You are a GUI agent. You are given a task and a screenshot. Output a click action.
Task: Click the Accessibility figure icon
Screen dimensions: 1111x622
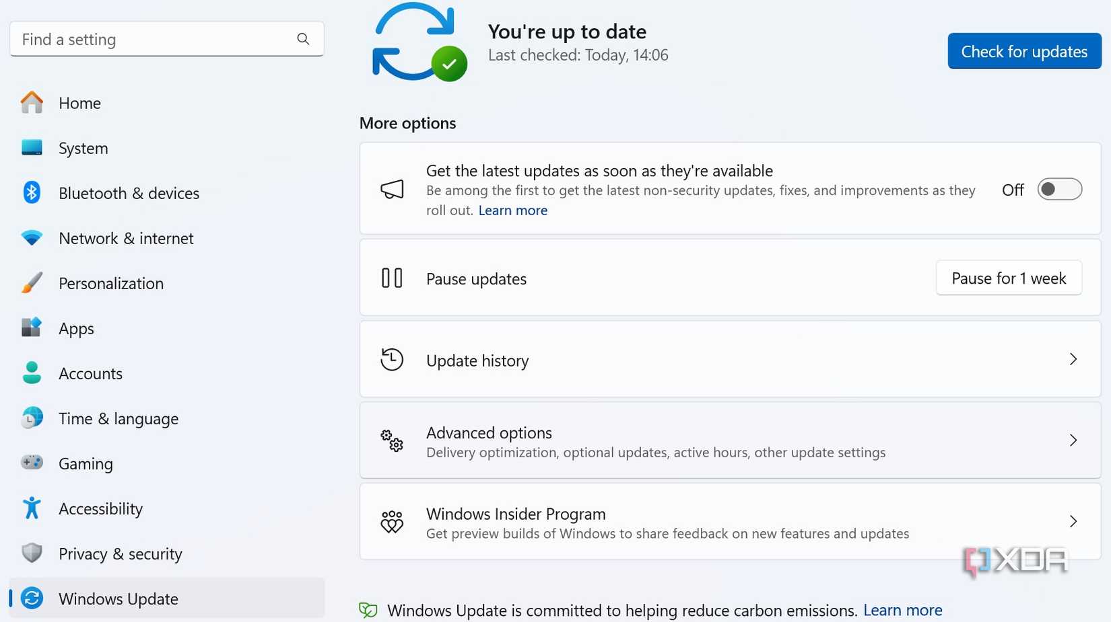pyautogui.click(x=32, y=508)
